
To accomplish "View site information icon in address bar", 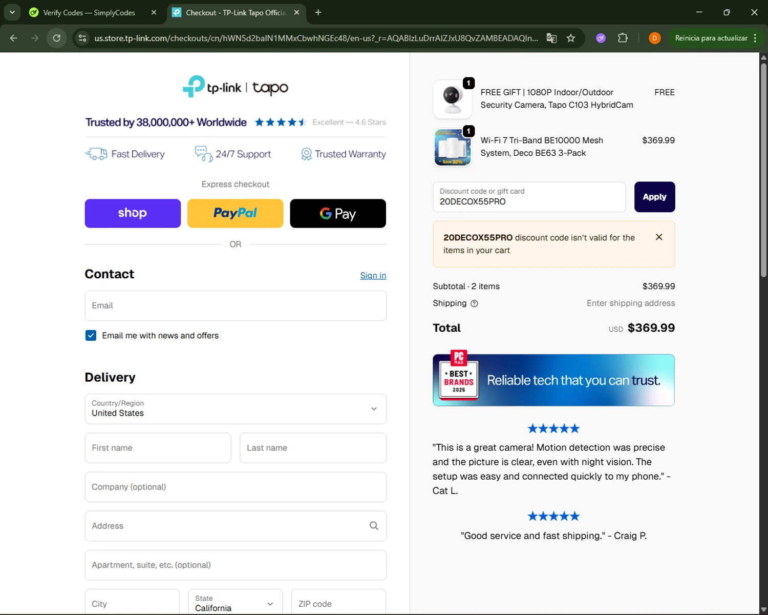I will click(82, 38).
